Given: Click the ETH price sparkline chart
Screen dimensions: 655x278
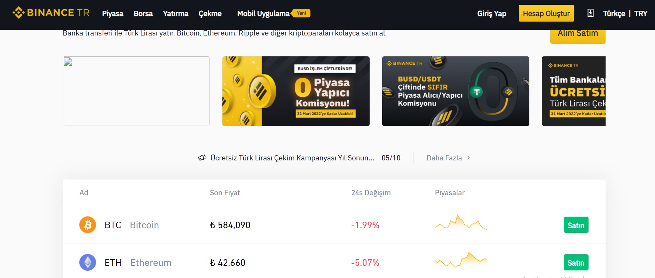Looking at the screenshot, I should [x=461, y=260].
